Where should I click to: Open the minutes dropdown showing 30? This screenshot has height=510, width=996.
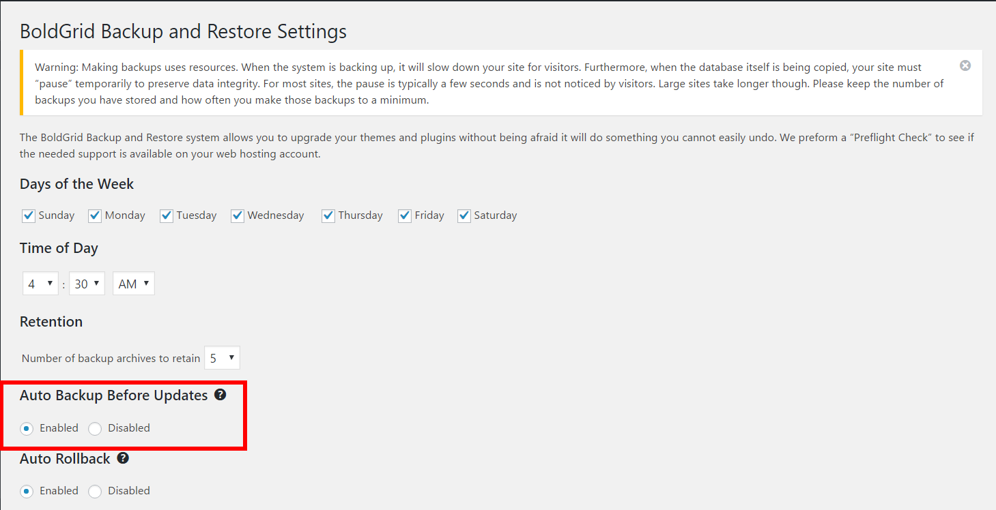pos(87,284)
